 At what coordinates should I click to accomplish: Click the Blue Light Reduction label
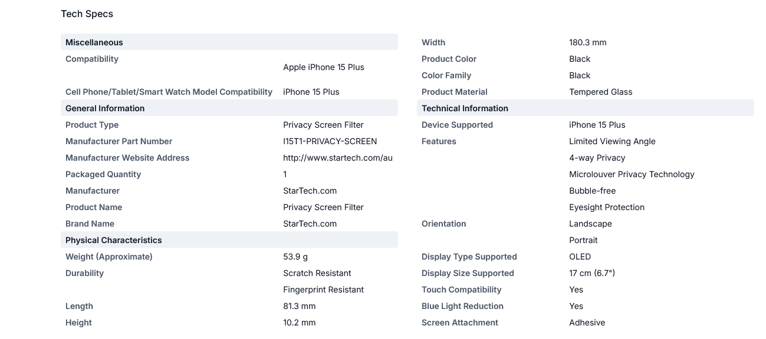(x=462, y=306)
